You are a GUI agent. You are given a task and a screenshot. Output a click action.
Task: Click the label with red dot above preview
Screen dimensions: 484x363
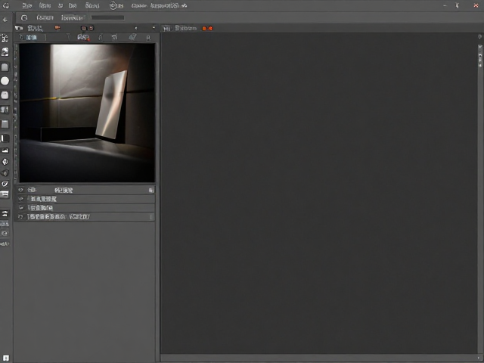click(83, 37)
